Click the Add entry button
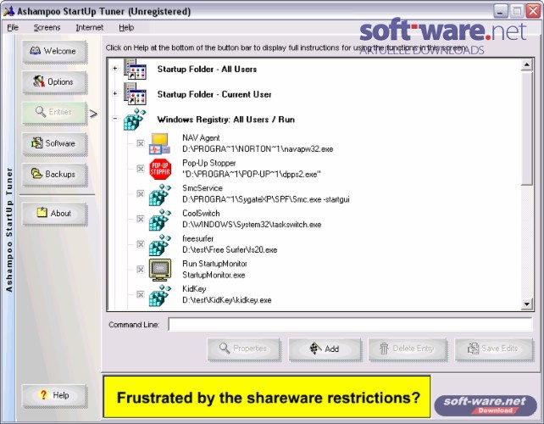This screenshot has width=544, height=424. [325, 349]
